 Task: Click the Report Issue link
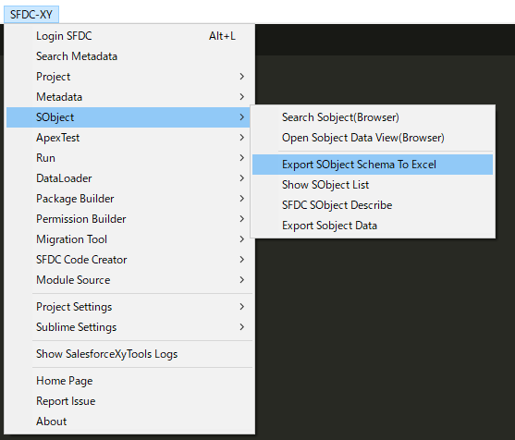click(x=129, y=401)
